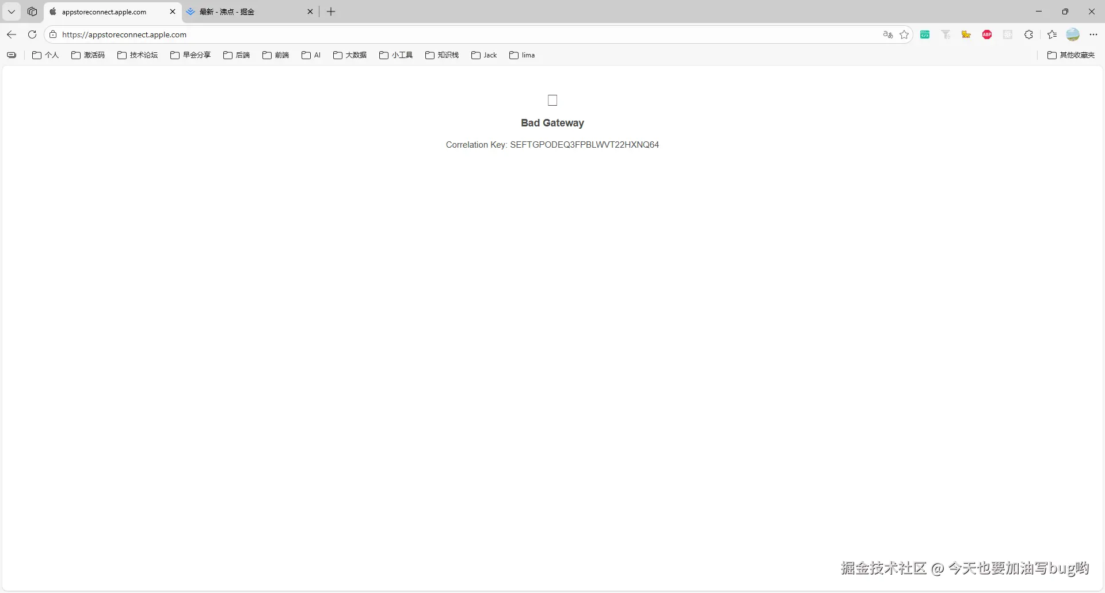Click the browser back arrow
The height and width of the screenshot is (593, 1105).
pyautogui.click(x=12, y=34)
